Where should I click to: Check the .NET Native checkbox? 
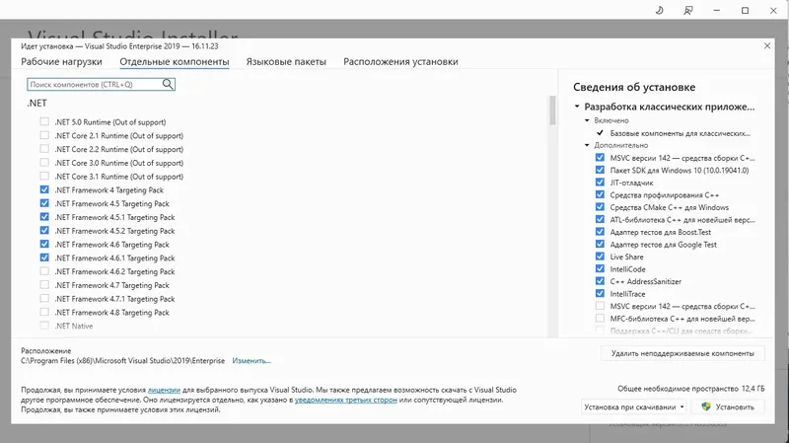(44, 326)
